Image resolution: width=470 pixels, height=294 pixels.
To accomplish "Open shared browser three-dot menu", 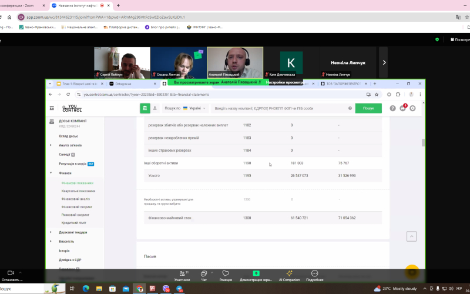I will [420, 95].
